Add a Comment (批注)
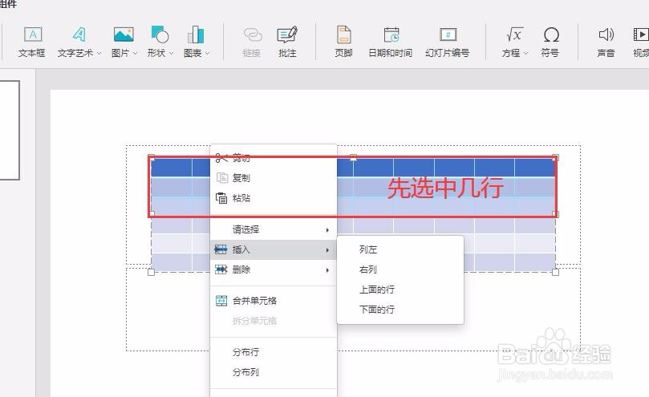 click(287, 42)
